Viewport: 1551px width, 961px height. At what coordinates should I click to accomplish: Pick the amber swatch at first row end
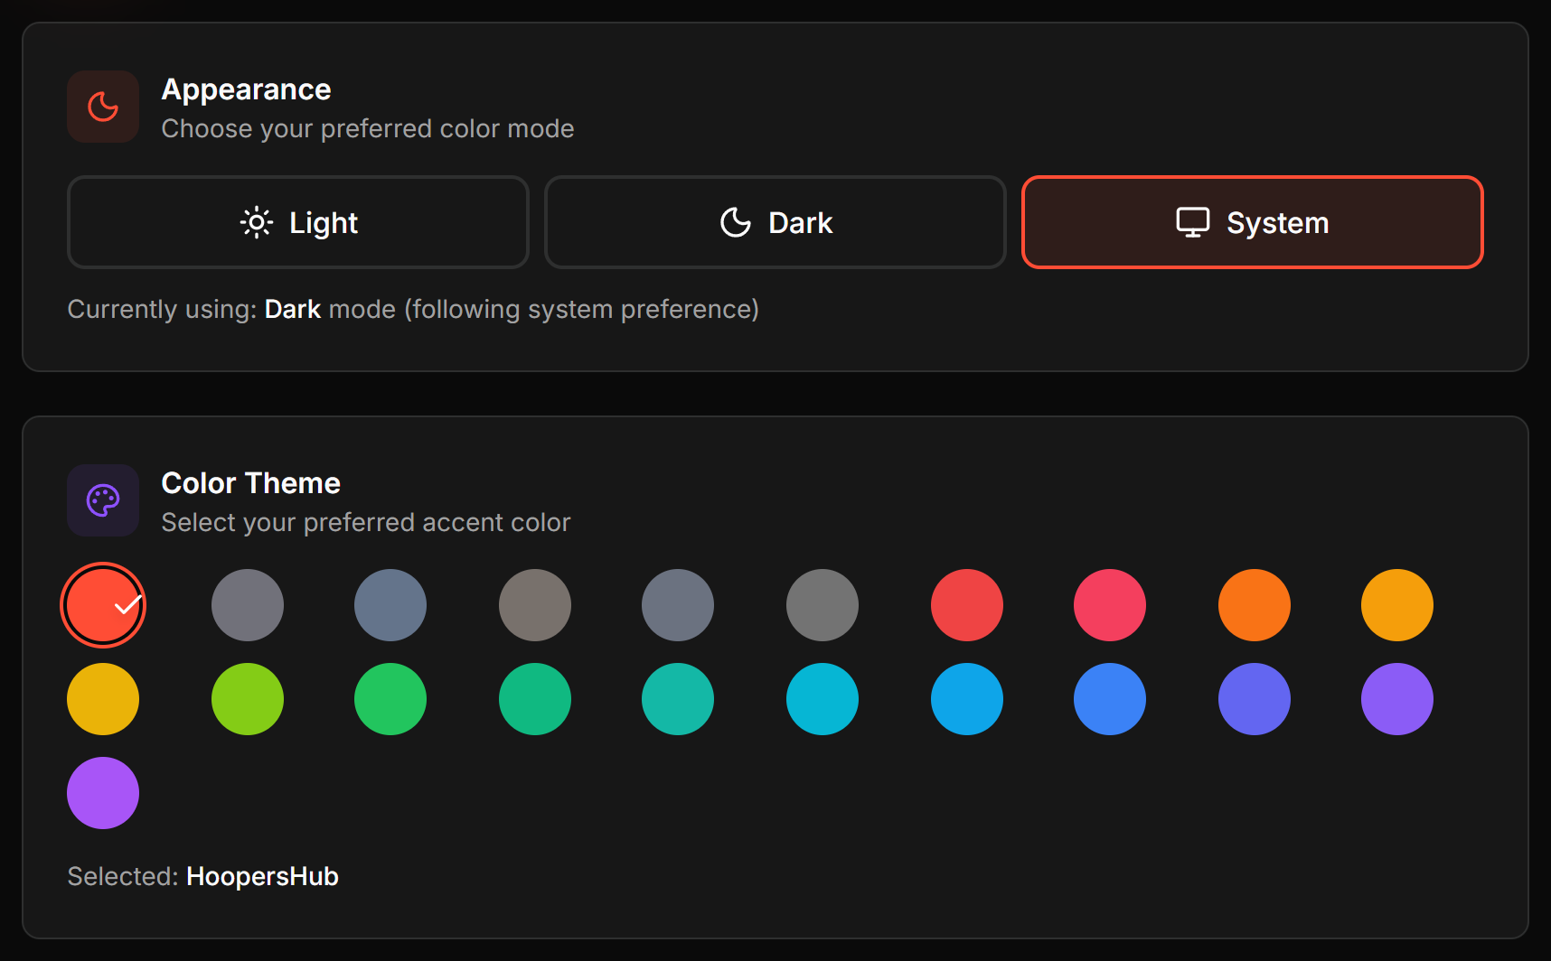tap(1397, 605)
